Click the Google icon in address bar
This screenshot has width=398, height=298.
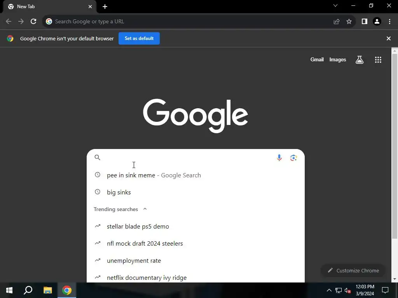49,22
